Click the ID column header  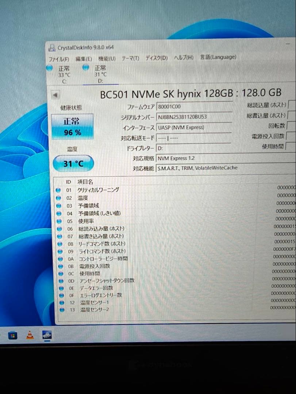(x=68, y=182)
